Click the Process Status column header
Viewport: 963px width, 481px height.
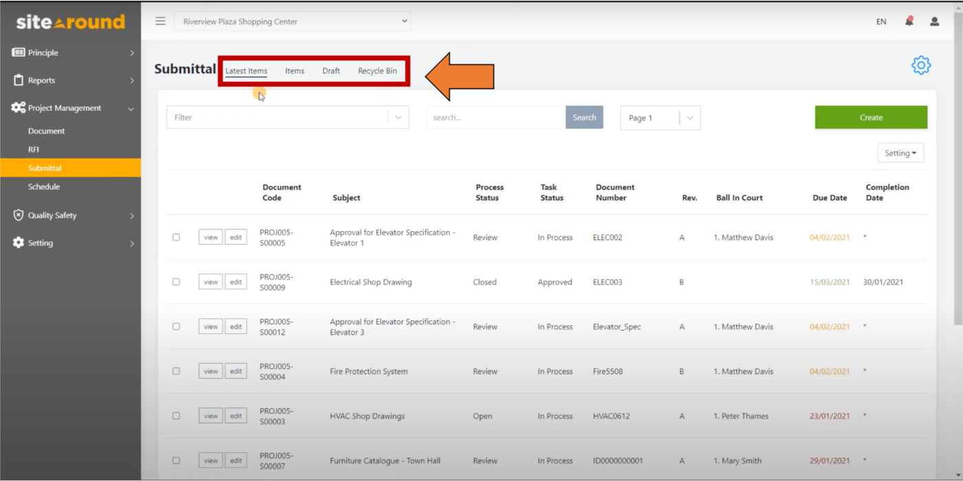(490, 192)
